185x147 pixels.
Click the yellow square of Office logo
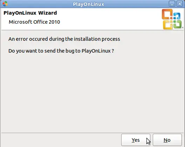point(168,25)
